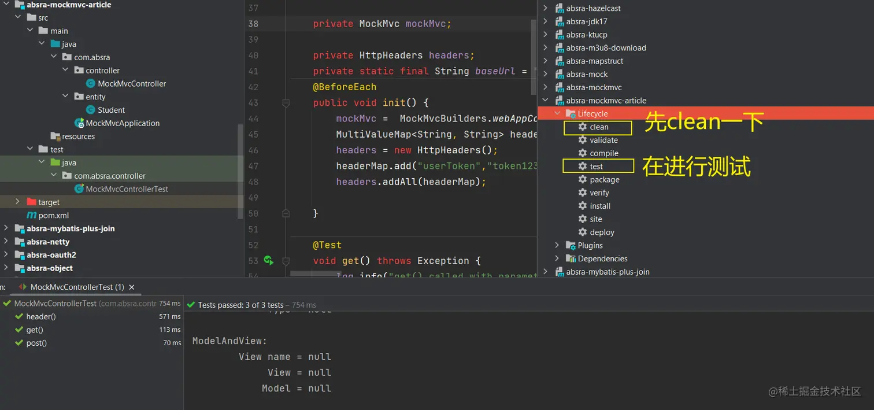The height and width of the screenshot is (410, 874).
Task: Expand the absra-oauth2 module in project tree
Action: coord(6,255)
